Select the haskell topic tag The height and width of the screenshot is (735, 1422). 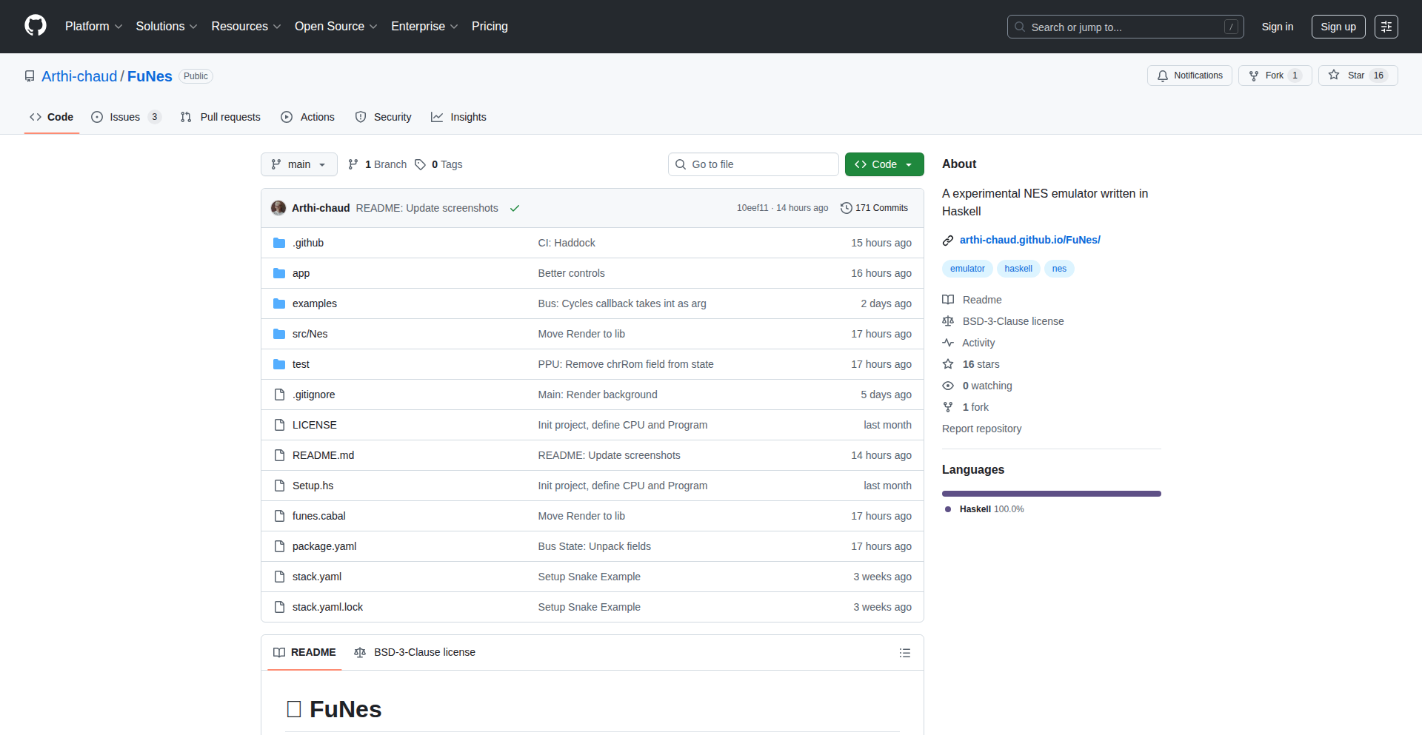coord(1018,269)
